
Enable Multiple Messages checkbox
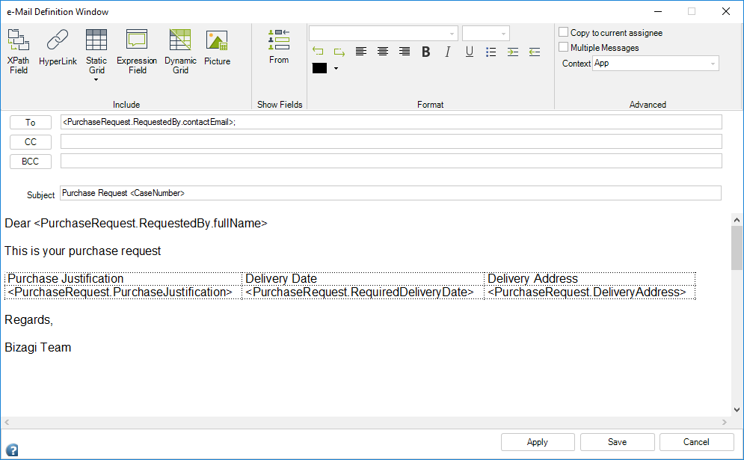point(563,46)
